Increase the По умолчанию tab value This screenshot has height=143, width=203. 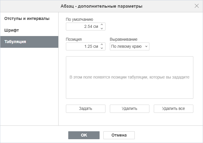[x=102, y=25]
